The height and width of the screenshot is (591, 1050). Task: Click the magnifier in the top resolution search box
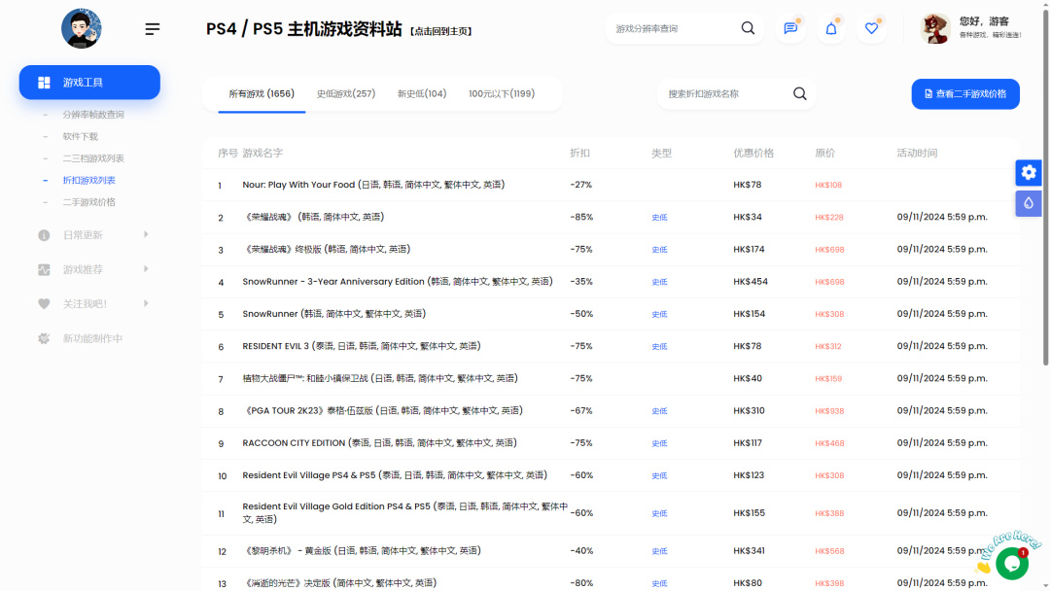[x=748, y=28]
